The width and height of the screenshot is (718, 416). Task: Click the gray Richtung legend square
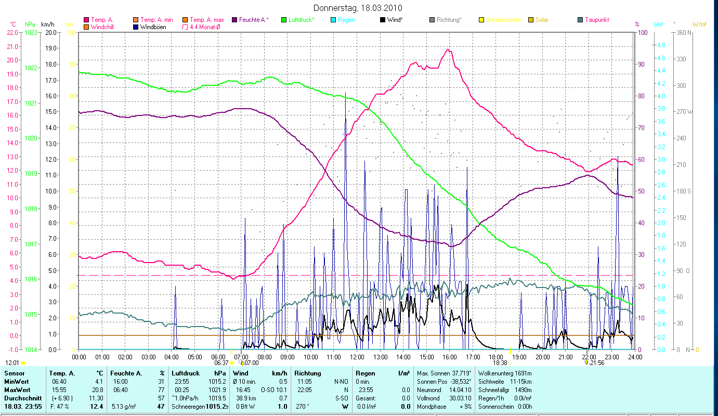pos(432,20)
